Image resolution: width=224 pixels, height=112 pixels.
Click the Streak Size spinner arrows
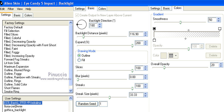pyautogui.click(x=145, y=95)
